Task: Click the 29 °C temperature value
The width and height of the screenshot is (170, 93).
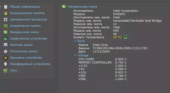Action: [117, 37]
